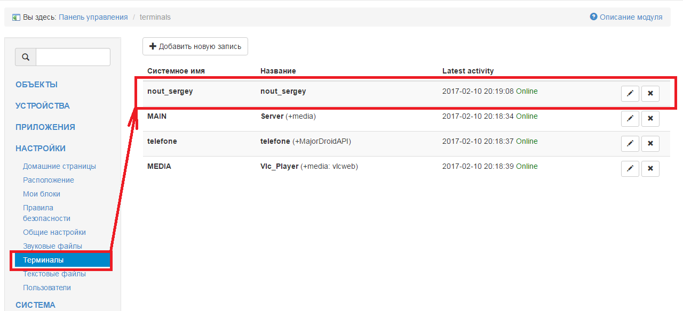Click the Название column header
Screen dimensions: 683x311
coord(278,71)
